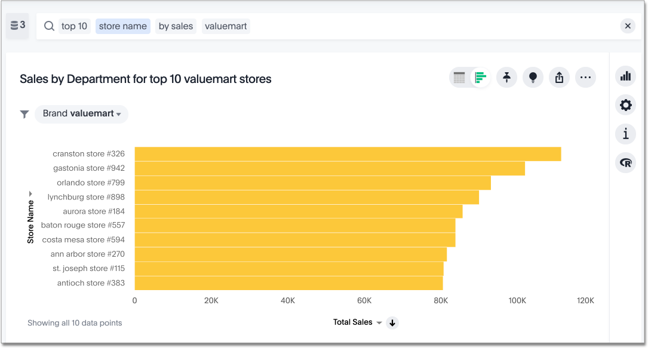
Task: Pin the visualization to a pinboard
Action: click(506, 78)
